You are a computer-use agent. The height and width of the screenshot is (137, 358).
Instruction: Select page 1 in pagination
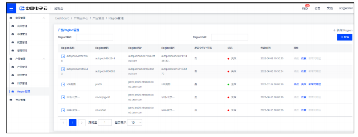click(73, 123)
